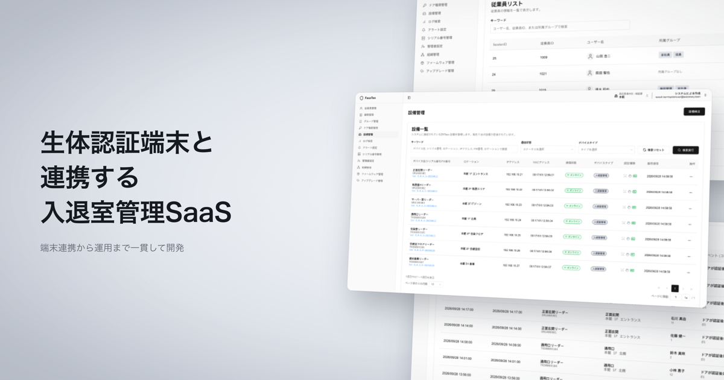The height and width of the screenshot is (380, 724).
Task: Open row actions menu for 192.168.10.21 device
Action: (690, 177)
